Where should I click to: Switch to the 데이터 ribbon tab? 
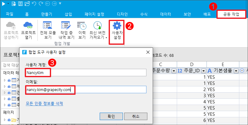(x=166, y=14)
